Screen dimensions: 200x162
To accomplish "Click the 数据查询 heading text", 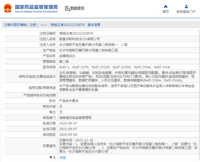I will [77, 8].
